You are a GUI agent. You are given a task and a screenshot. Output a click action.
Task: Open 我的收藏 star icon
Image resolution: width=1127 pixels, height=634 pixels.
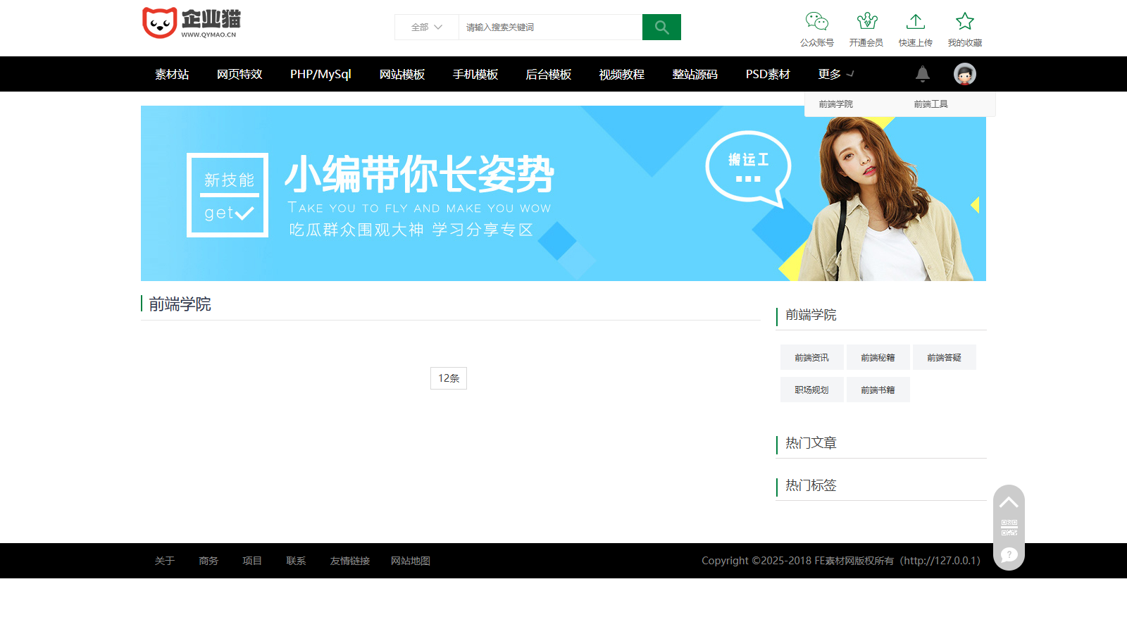(965, 22)
